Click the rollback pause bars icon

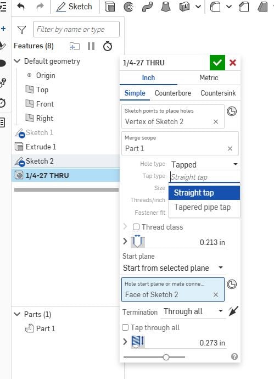coord(91,46)
